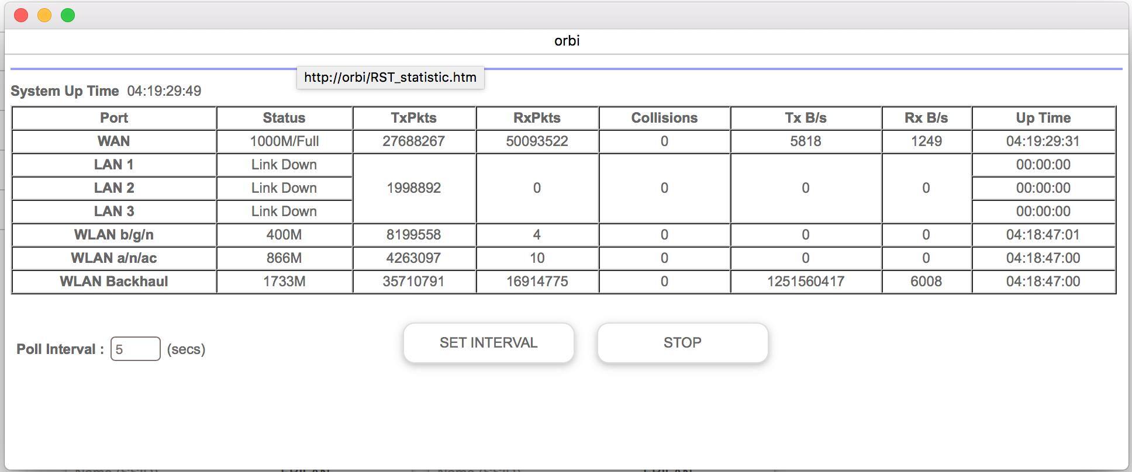Click the RST_statistic.htm URL tooltip

pyautogui.click(x=390, y=78)
